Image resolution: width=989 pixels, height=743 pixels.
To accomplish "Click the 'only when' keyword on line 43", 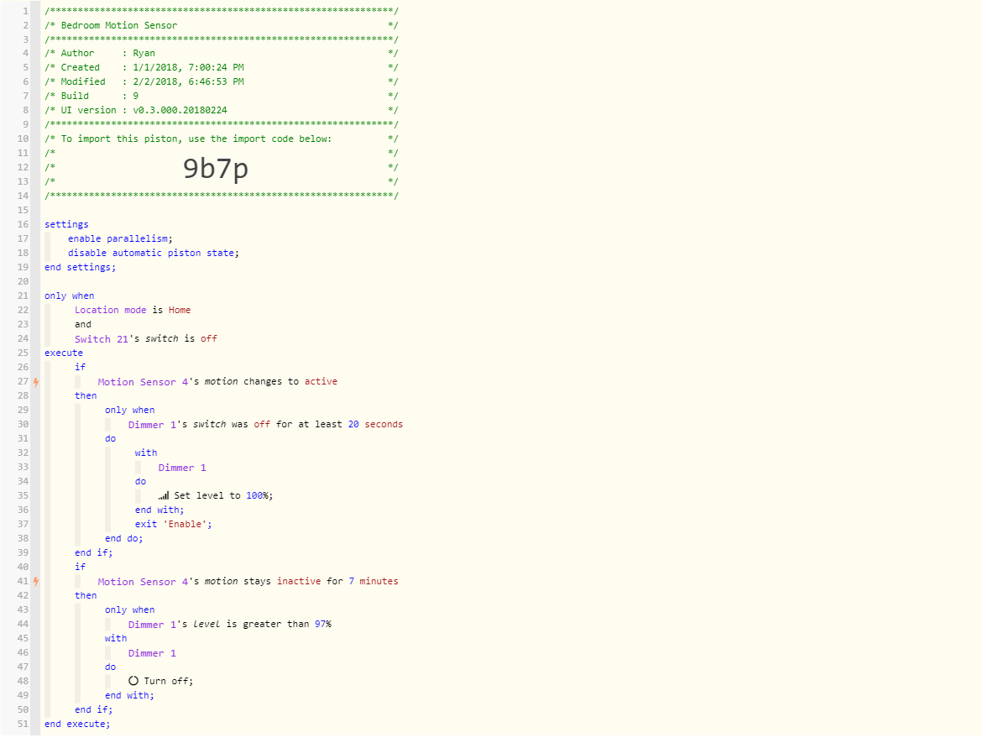I will tap(130, 610).
